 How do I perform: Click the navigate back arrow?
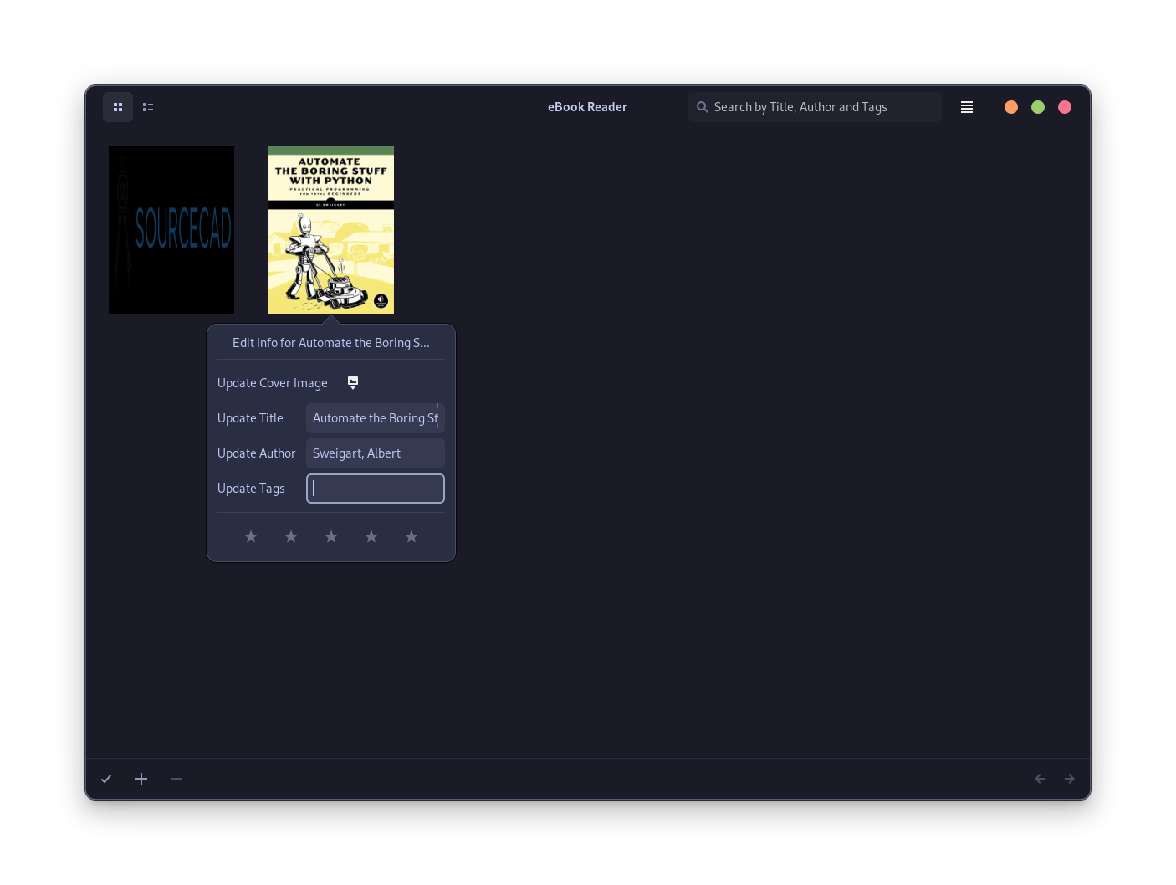point(1040,779)
